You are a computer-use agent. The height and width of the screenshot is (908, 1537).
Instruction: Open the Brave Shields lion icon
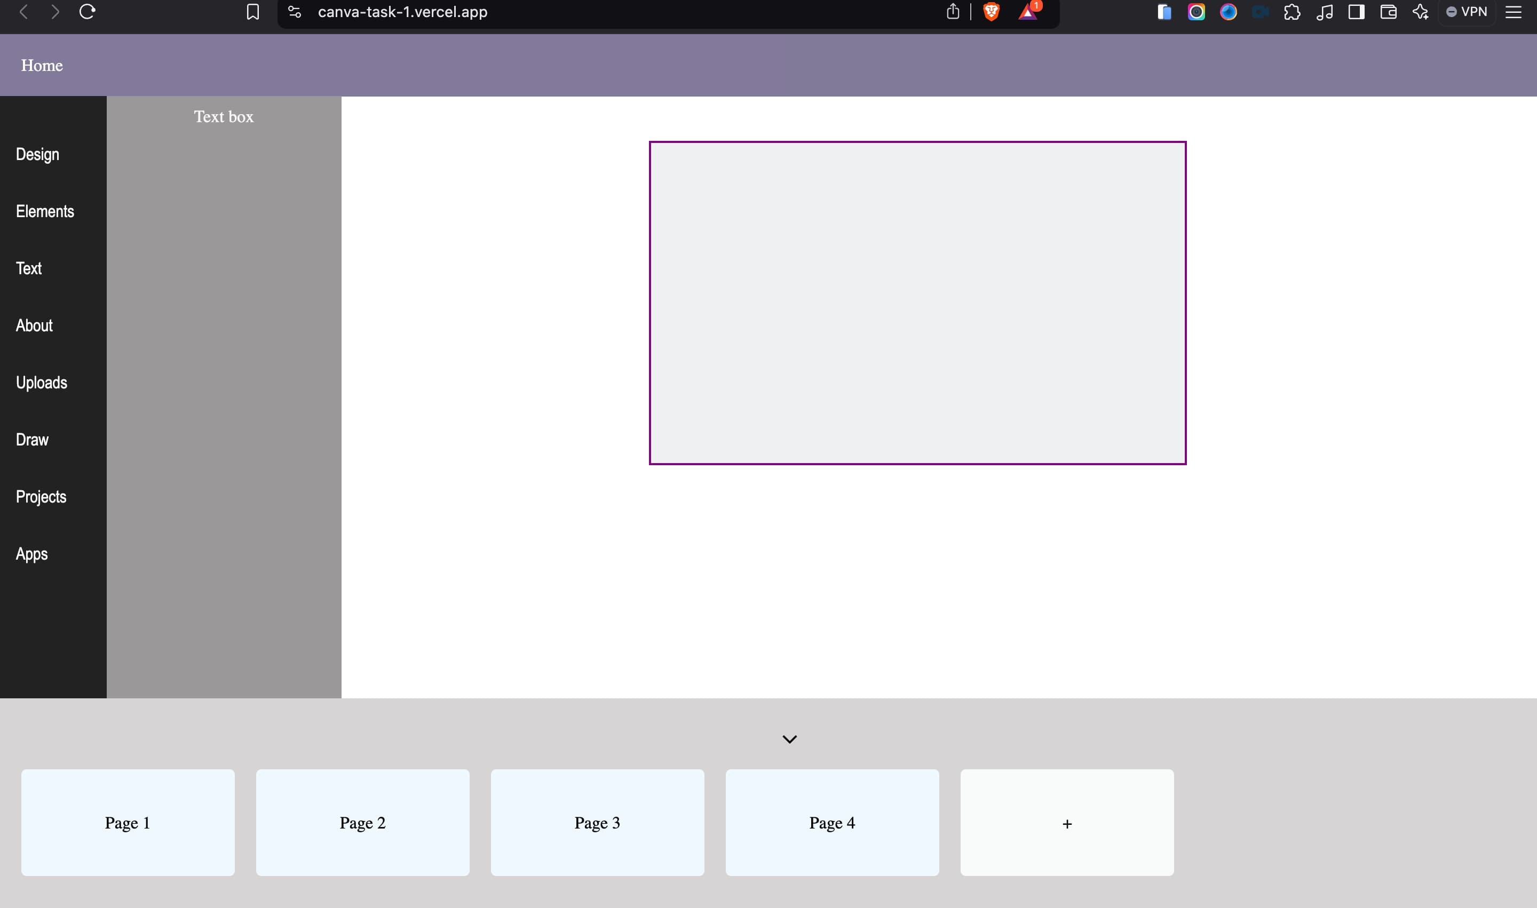(991, 12)
